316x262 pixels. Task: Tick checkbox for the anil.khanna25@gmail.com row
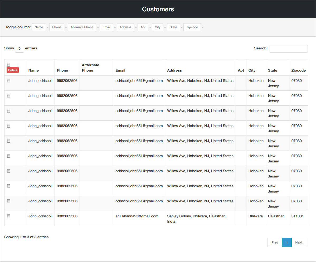pyautogui.click(x=8, y=216)
